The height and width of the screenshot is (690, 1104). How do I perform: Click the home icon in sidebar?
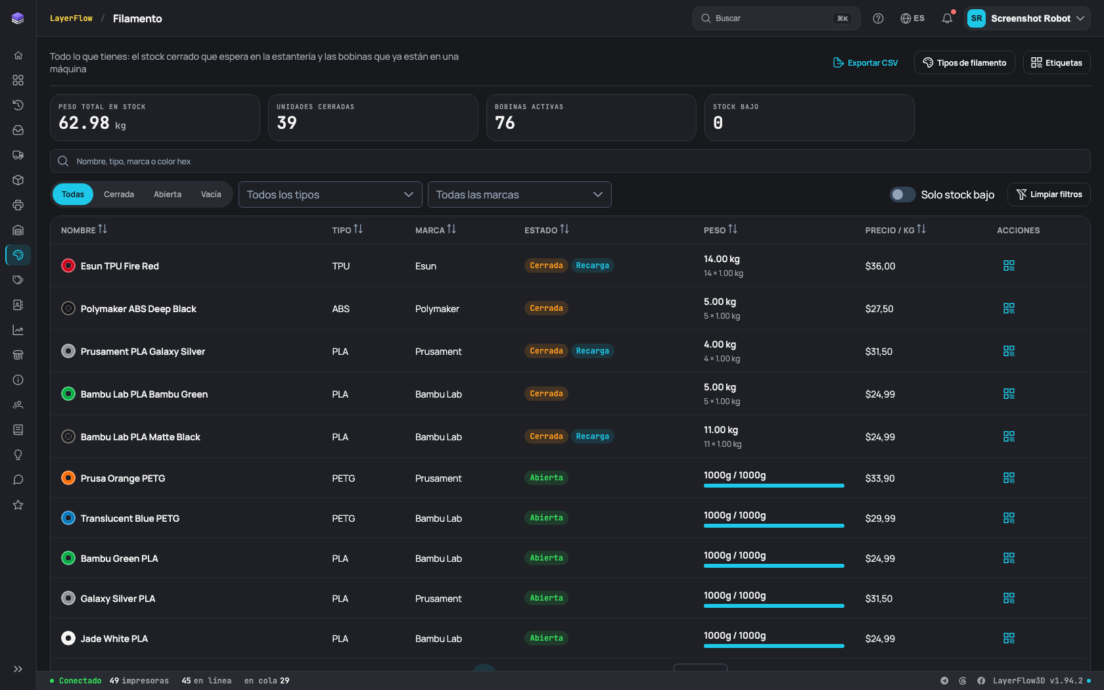18,55
